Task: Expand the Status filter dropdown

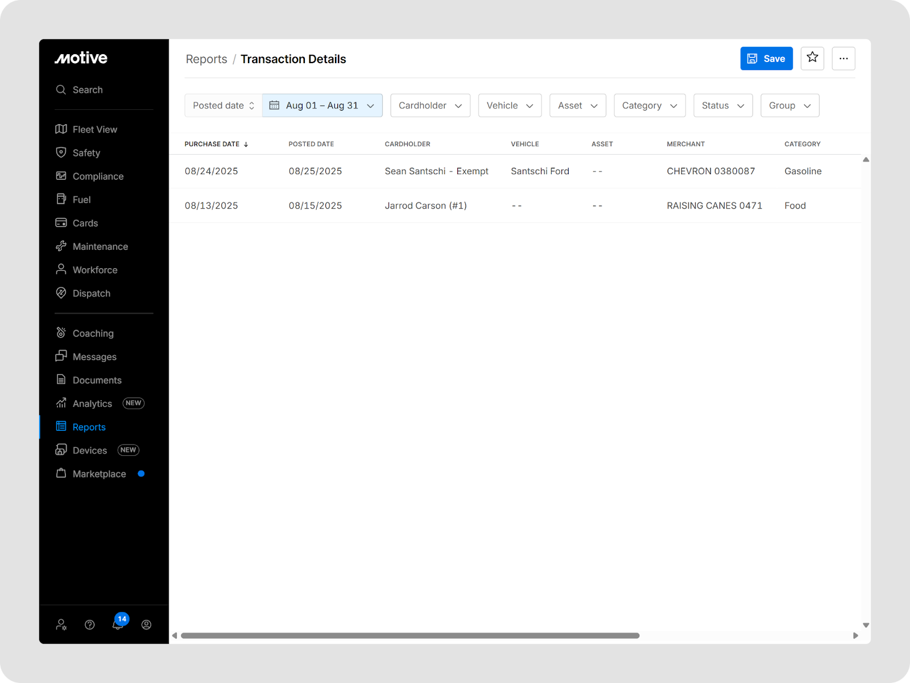Action: (723, 105)
